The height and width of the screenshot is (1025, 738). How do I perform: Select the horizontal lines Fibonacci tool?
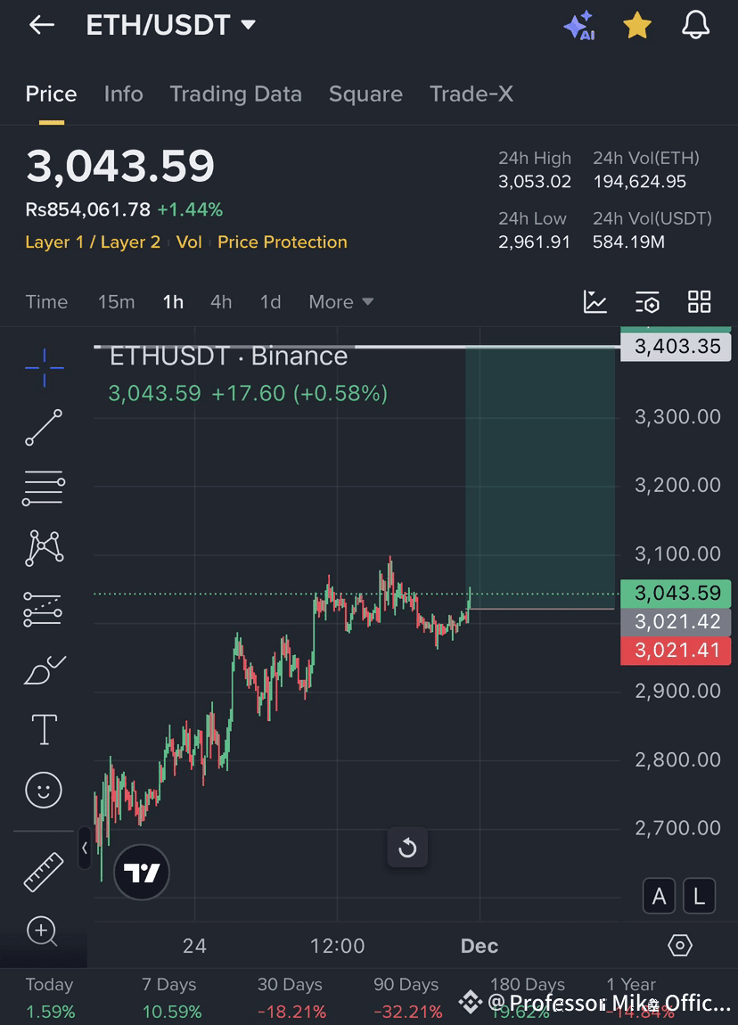coord(44,488)
